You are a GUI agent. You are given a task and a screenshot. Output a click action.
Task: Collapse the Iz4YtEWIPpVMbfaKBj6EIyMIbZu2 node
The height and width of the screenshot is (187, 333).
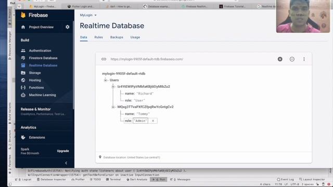113,87
